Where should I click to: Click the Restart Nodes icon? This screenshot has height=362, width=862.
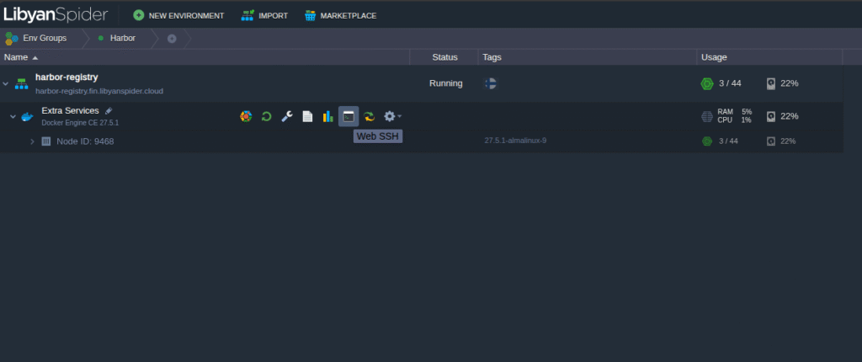click(266, 116)
